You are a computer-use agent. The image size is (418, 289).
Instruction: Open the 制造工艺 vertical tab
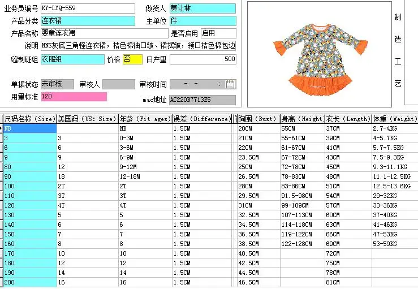(398, 51)
